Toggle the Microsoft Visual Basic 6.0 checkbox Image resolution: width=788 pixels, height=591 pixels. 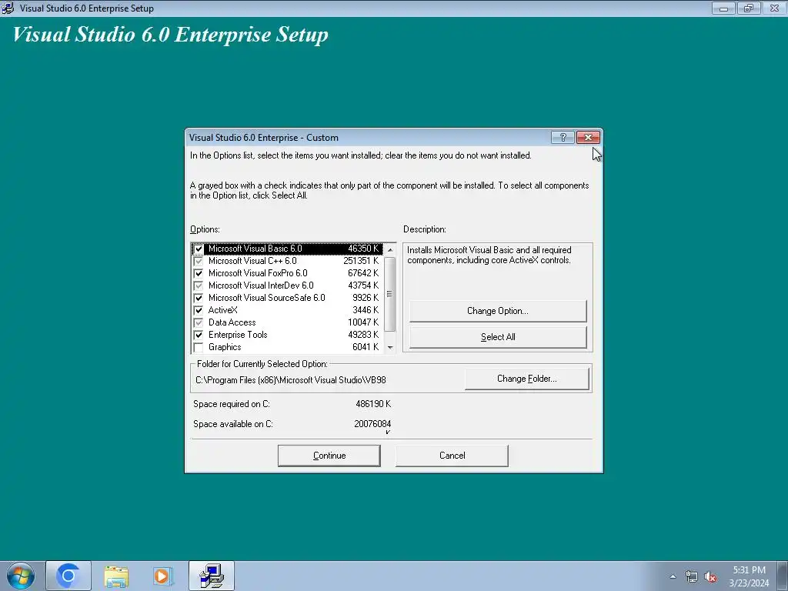pyautogui.click(x=199, y=249)
